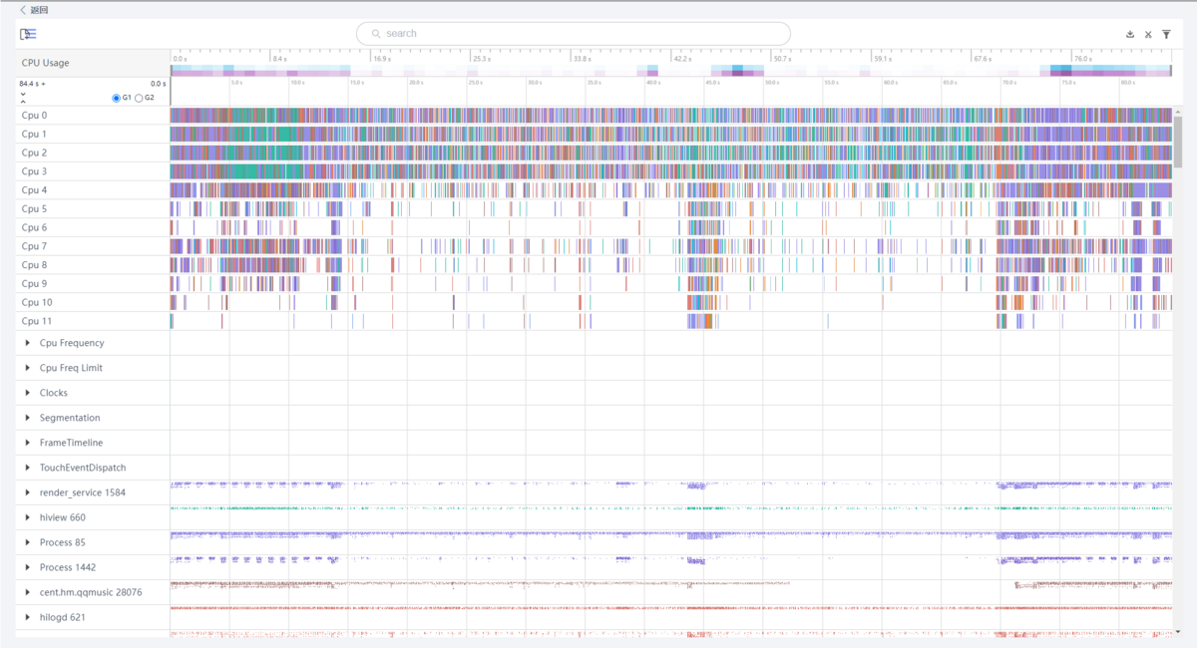
Task: Click the scissors cut icon
Action: coord(1148,34)
